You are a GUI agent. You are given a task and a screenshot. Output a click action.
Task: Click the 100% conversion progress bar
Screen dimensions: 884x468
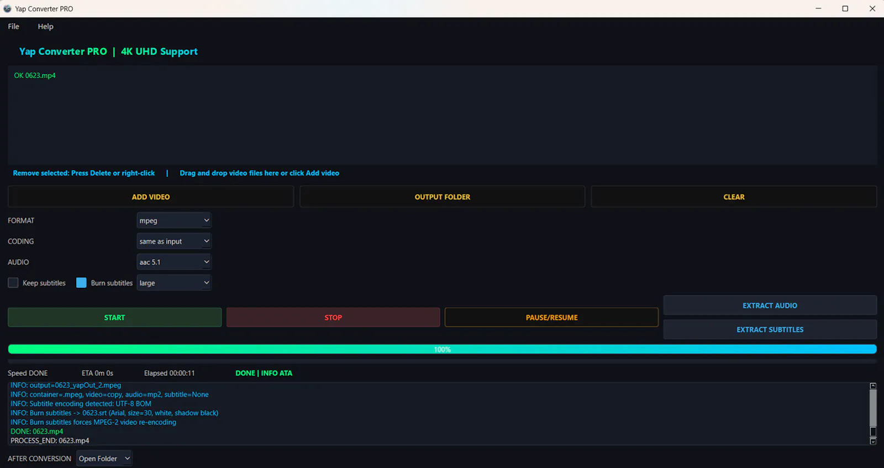(442, 349)
